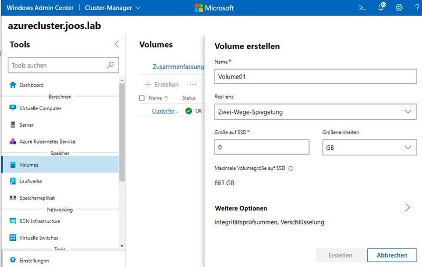Open the help question mark icon

pyautogui.click(x=417, y=7)
